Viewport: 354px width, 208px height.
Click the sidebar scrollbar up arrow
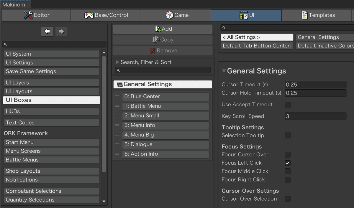point(104,53)
